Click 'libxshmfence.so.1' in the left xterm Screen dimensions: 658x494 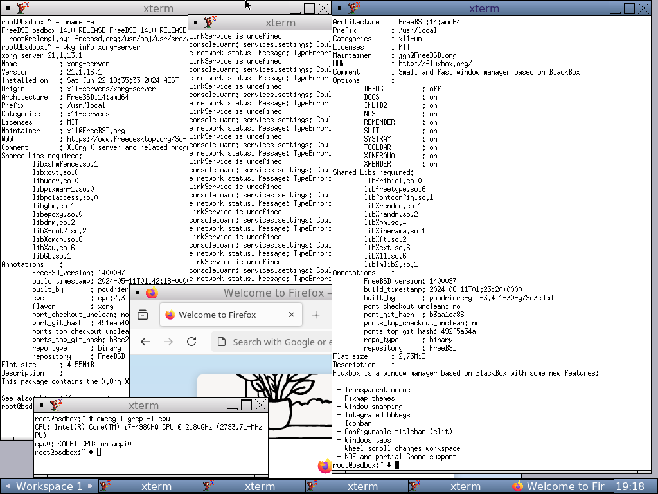pyautogui.click(x=65, y=164)
